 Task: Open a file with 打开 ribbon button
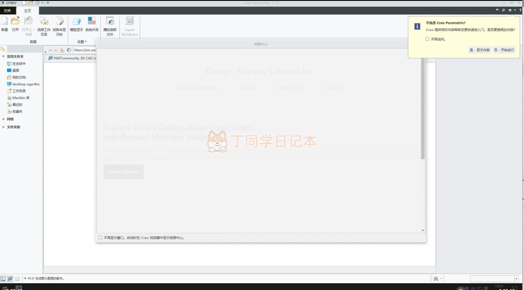click(15, 24)
